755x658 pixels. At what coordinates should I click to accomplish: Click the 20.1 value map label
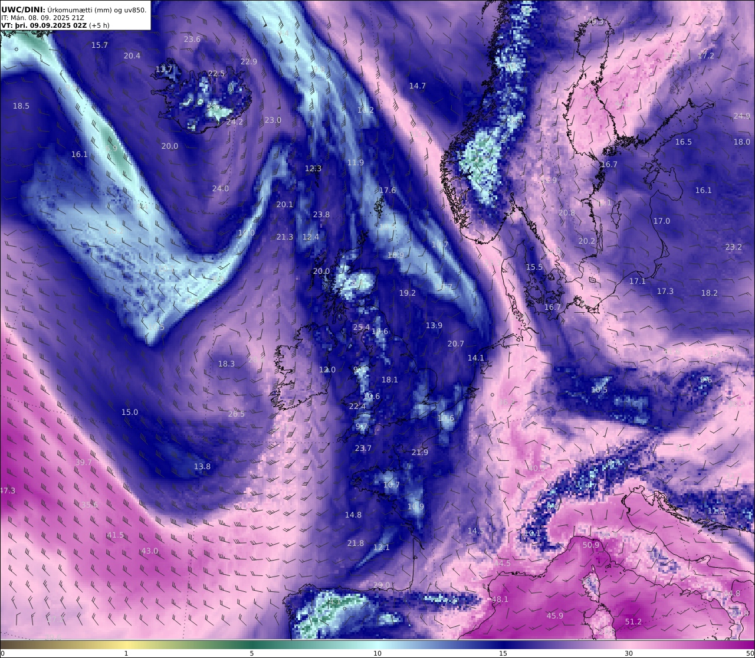coord(285,205)
